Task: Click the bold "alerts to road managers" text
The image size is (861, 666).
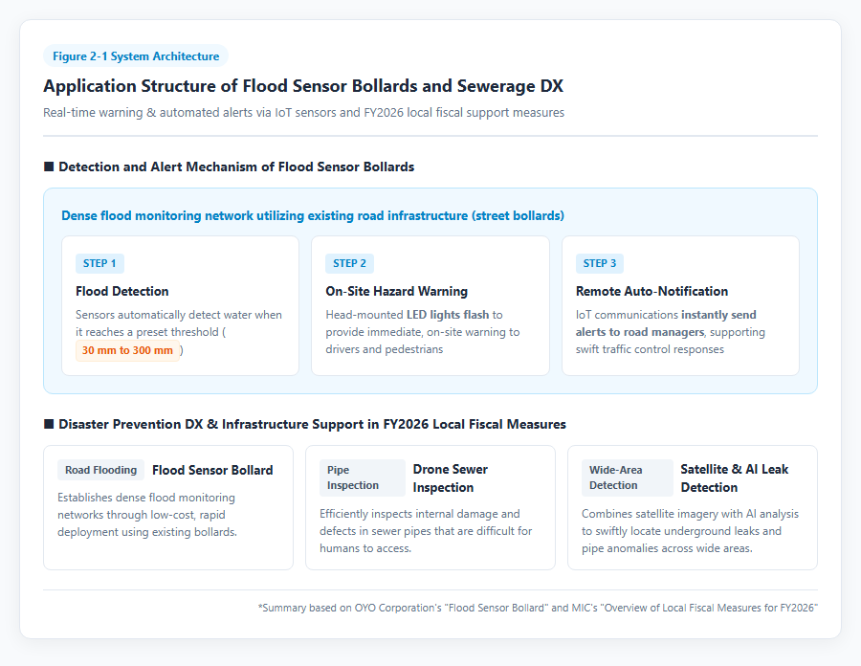Action: point(640,332)
